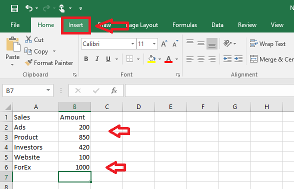Viewport: 294px width, 189px height.
Task: Select Align Left icon
Action: tap(190, 59)
